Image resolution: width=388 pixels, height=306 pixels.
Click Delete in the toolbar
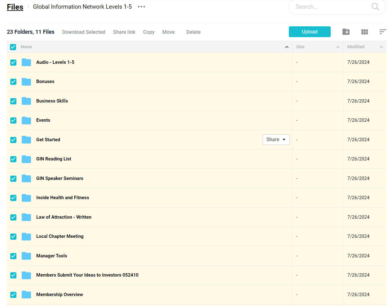pyautogui.click(x=193, y=32)
